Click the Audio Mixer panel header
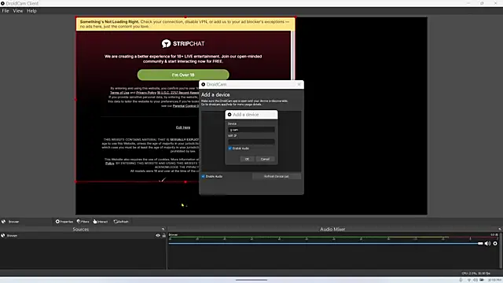 point(332,229)
